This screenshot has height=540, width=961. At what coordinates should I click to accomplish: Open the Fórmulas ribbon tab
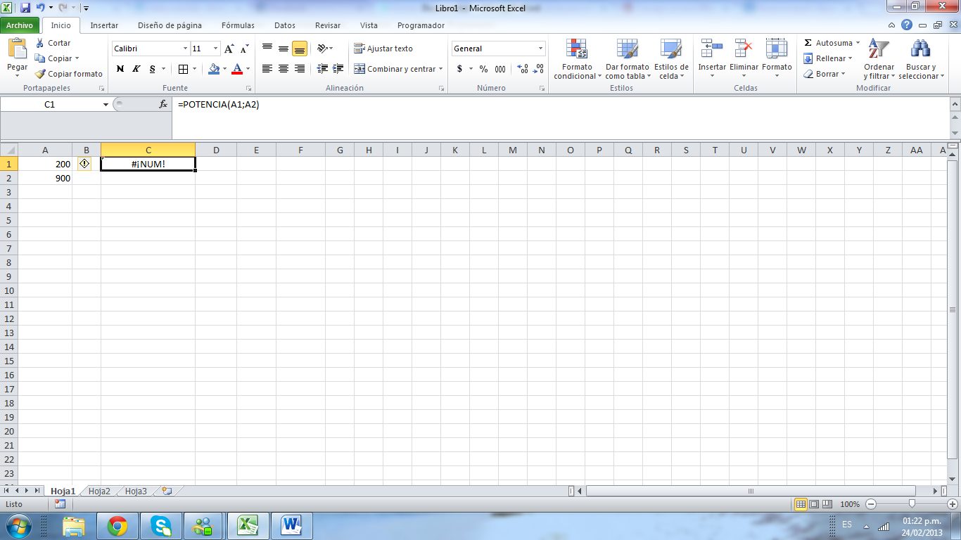pos(238,25)
